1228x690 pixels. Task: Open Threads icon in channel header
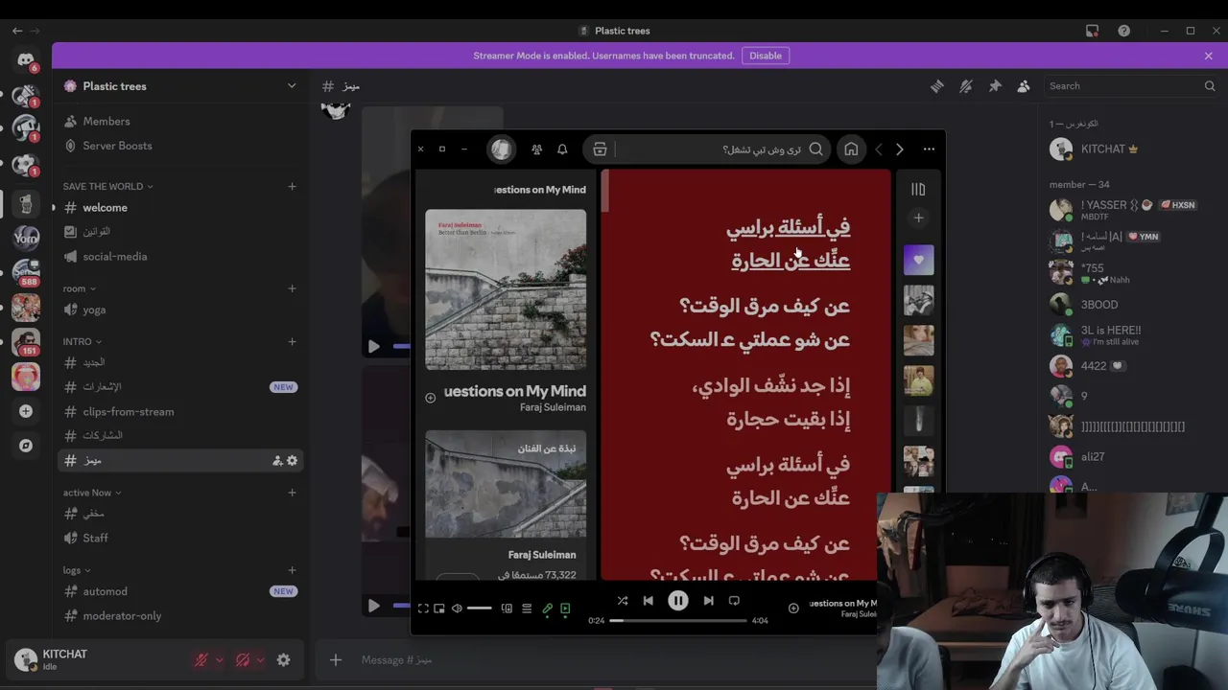coord(937,86)
